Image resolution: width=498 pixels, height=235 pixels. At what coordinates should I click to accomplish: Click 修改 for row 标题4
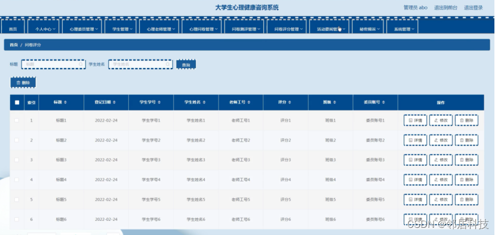pos(441,180)
